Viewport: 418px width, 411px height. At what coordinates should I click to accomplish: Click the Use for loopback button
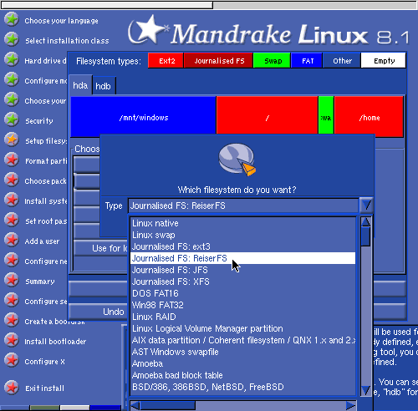point(101,248)
